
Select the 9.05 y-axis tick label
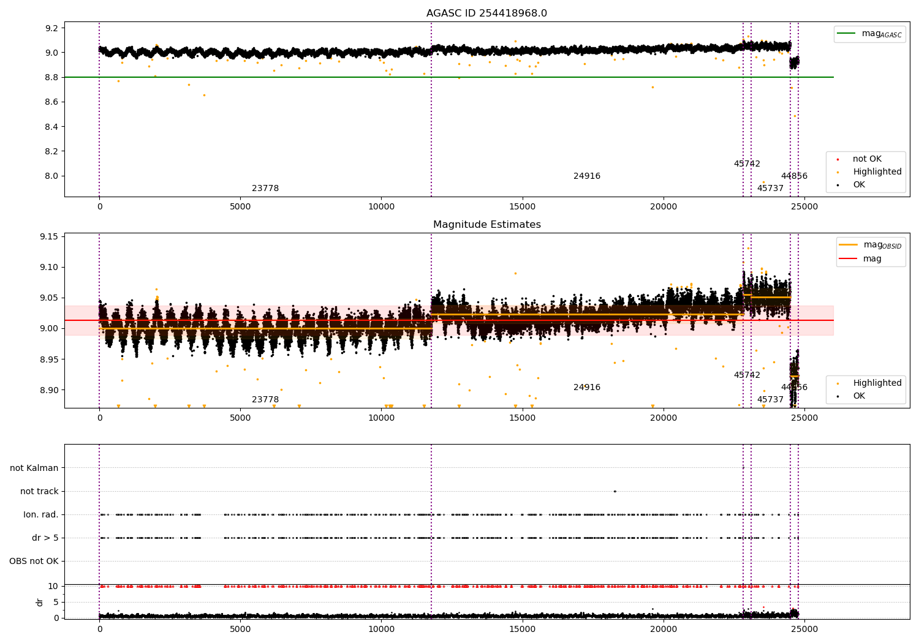pyautogui.click(x=48, y=298)
